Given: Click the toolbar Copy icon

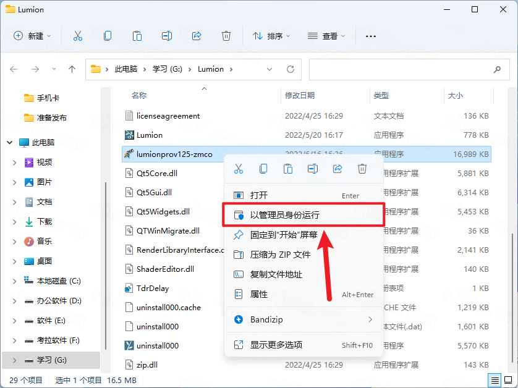Looking at the screenshot, I should pos(108,36).
